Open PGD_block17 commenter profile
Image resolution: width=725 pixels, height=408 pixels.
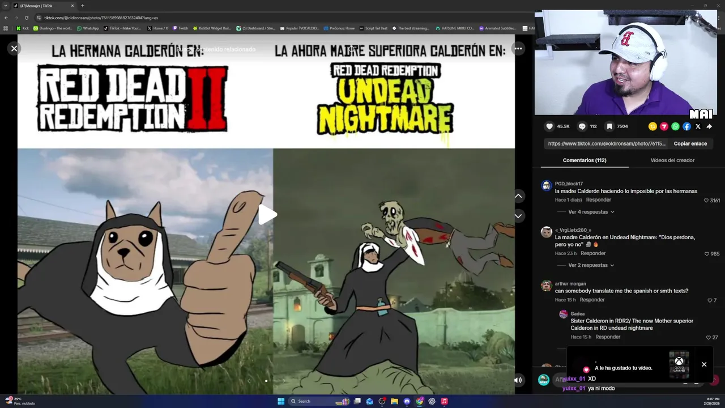pos(569,184)
